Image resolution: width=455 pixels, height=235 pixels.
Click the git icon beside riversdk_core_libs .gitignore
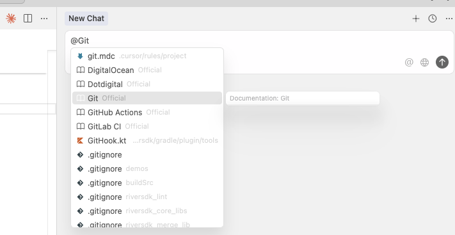pyautogui.click(x=81, y=211)
